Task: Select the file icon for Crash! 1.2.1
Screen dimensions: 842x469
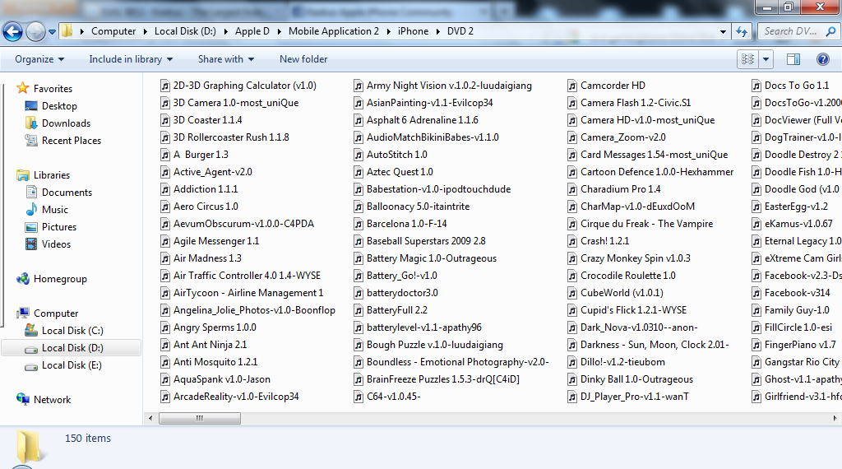Action: (x=572, y=241)
